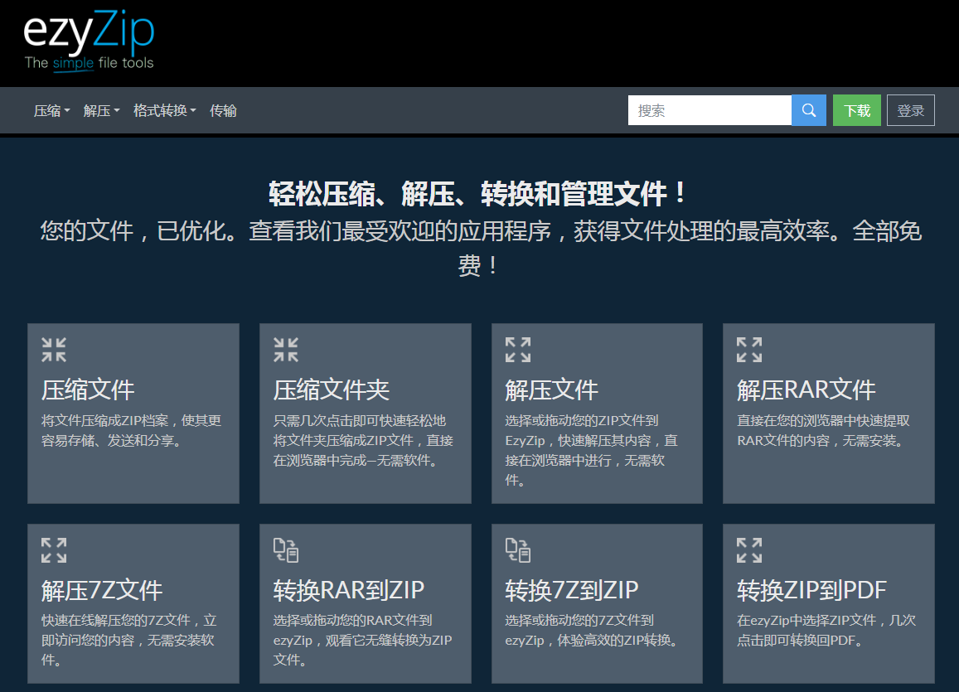Viewport: 959px width, 692px height.
Task: Open the 格式转换 dropdown menu
Action: 164,111
